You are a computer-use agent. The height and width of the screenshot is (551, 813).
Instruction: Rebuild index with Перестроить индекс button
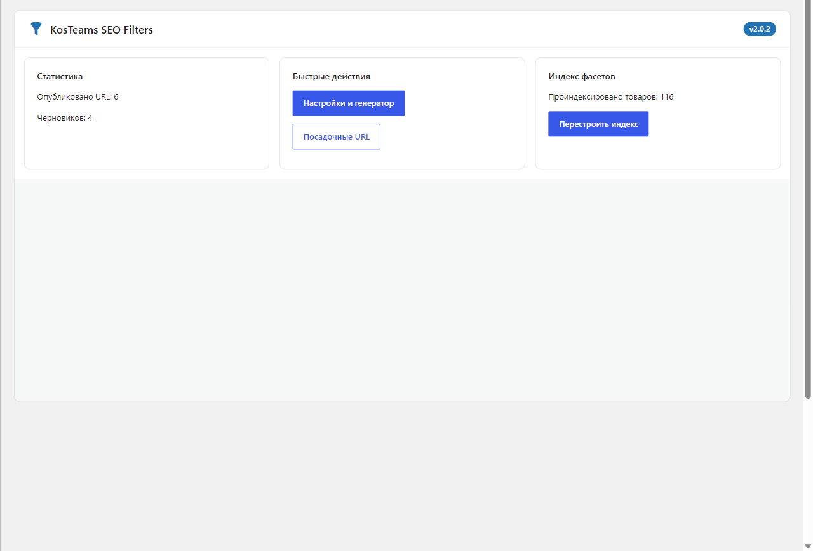(598, 124)
